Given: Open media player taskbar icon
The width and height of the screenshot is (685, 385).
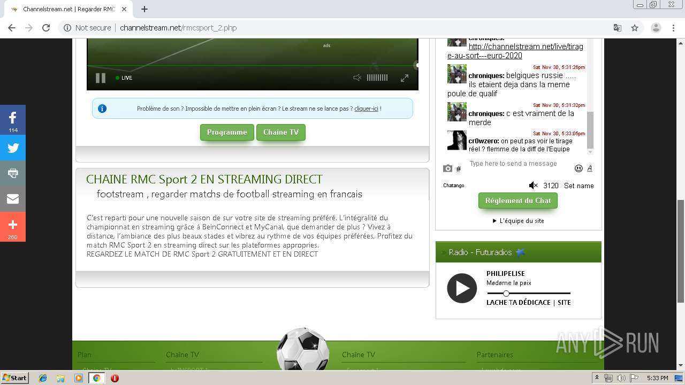Looking at the screenshot, I should (x=79, y=378).
